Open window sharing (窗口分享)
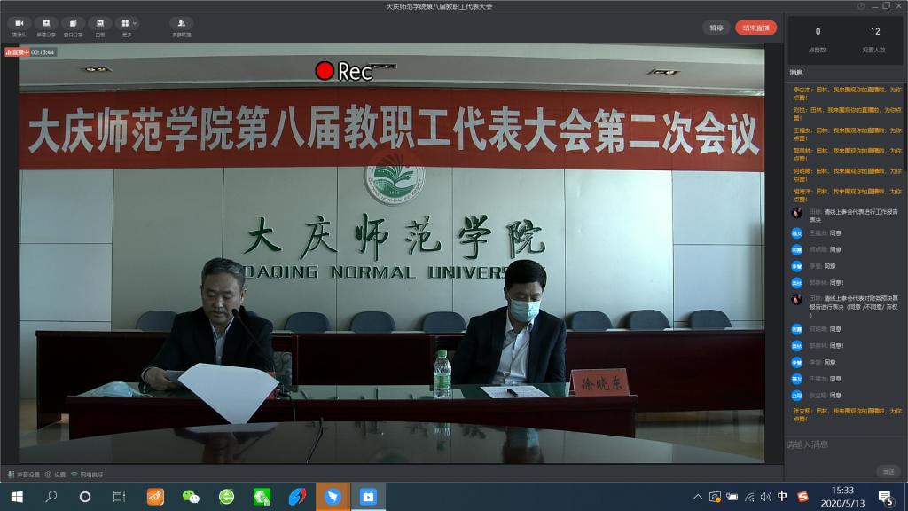 coord(74,26)
